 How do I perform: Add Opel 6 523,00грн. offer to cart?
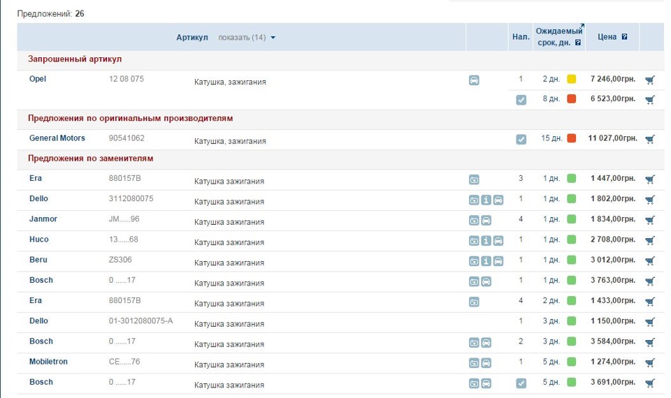coord(650,100)
